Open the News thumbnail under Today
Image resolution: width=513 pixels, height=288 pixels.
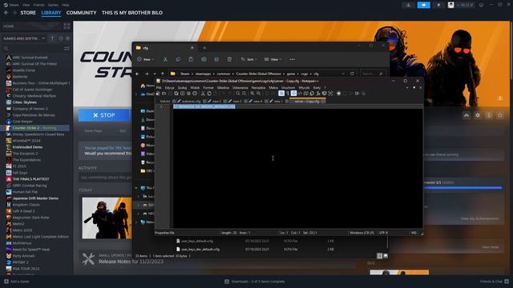[x=107, y=218]
